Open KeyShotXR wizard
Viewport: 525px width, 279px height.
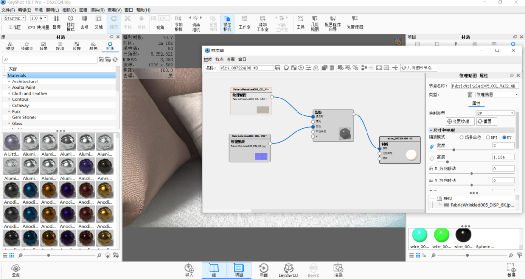coord(288,270)
